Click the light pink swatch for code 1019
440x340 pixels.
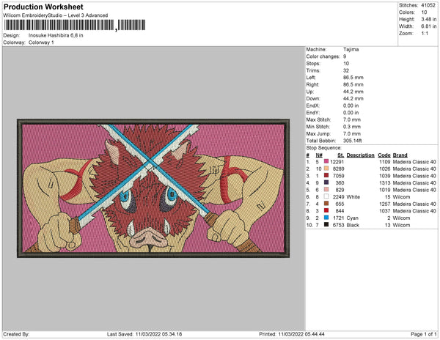tap(326, 190)
